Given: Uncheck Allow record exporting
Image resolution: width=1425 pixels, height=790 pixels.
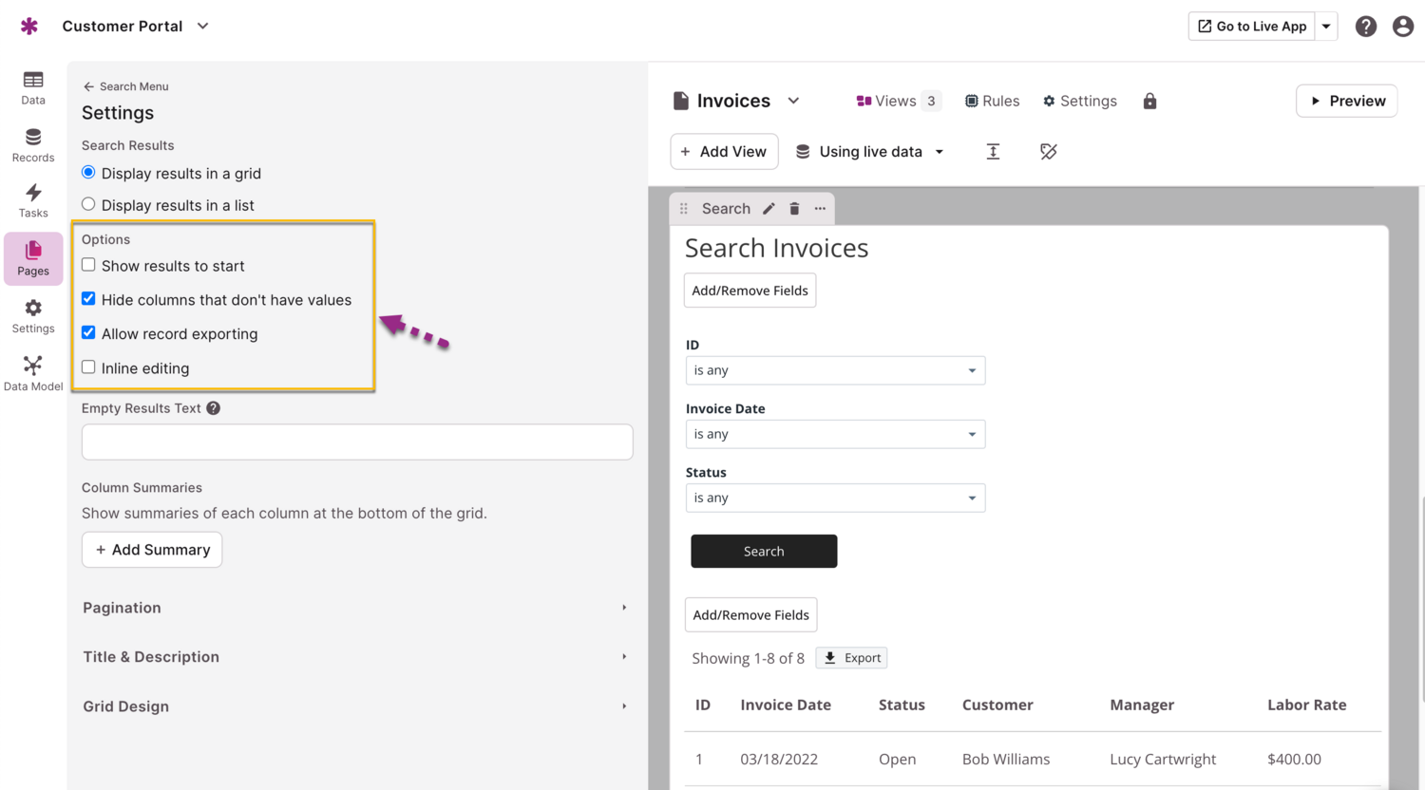Looking at the screenshot, I should click(88, 333).
